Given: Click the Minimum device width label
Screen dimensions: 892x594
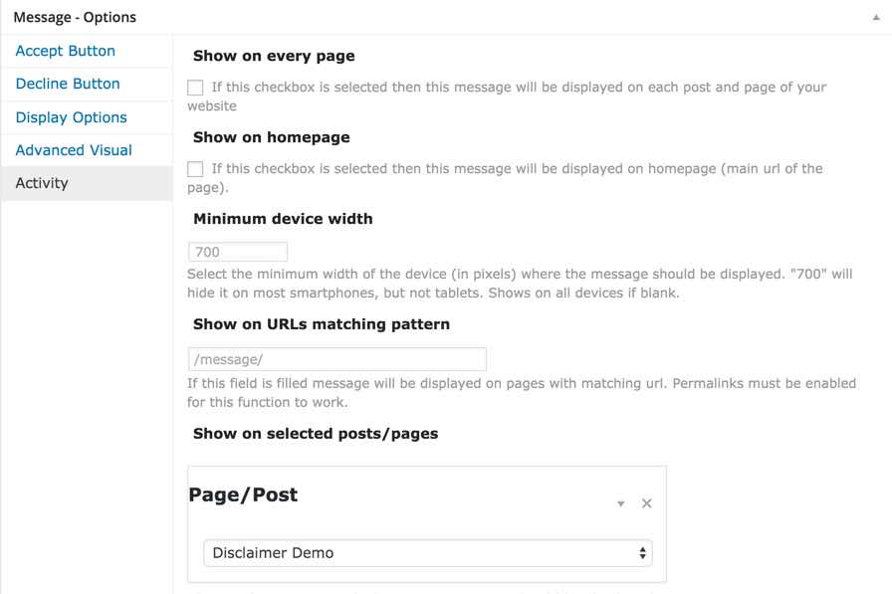Looking at the screenshot, I should point(283,219).
